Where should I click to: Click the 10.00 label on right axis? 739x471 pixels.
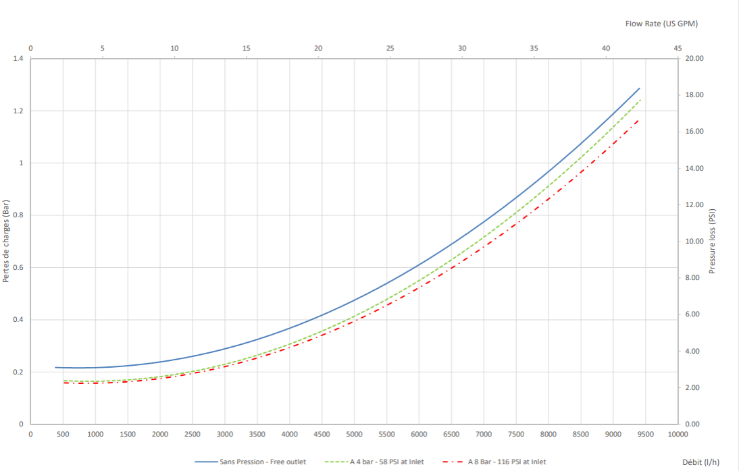click(694, 241)
